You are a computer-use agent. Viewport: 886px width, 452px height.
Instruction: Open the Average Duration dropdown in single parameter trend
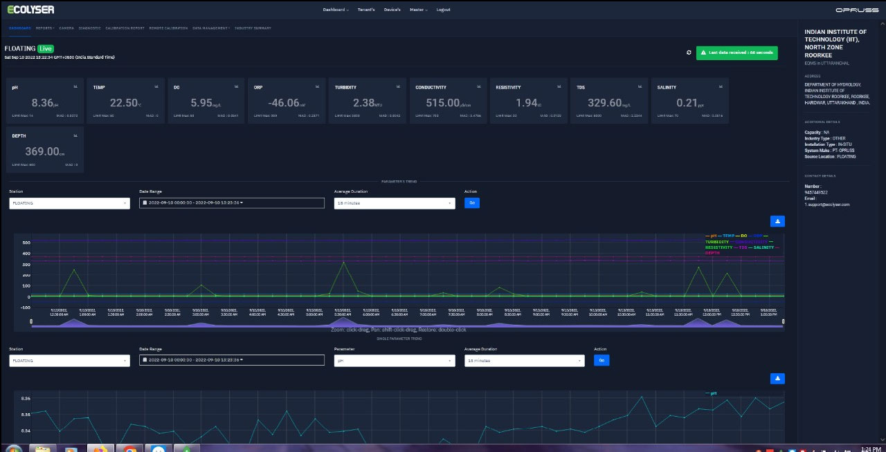coord(524,361)
